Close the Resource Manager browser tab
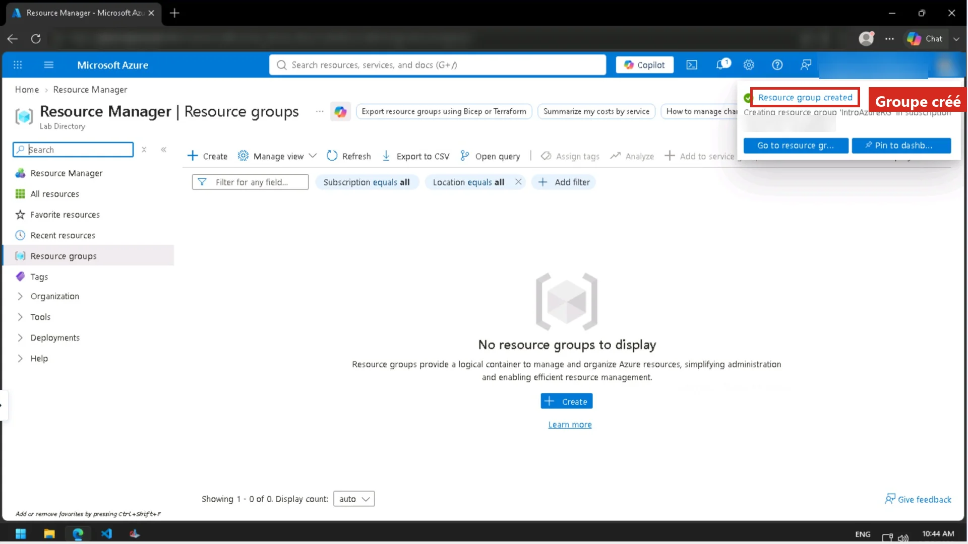 point(151,13)
